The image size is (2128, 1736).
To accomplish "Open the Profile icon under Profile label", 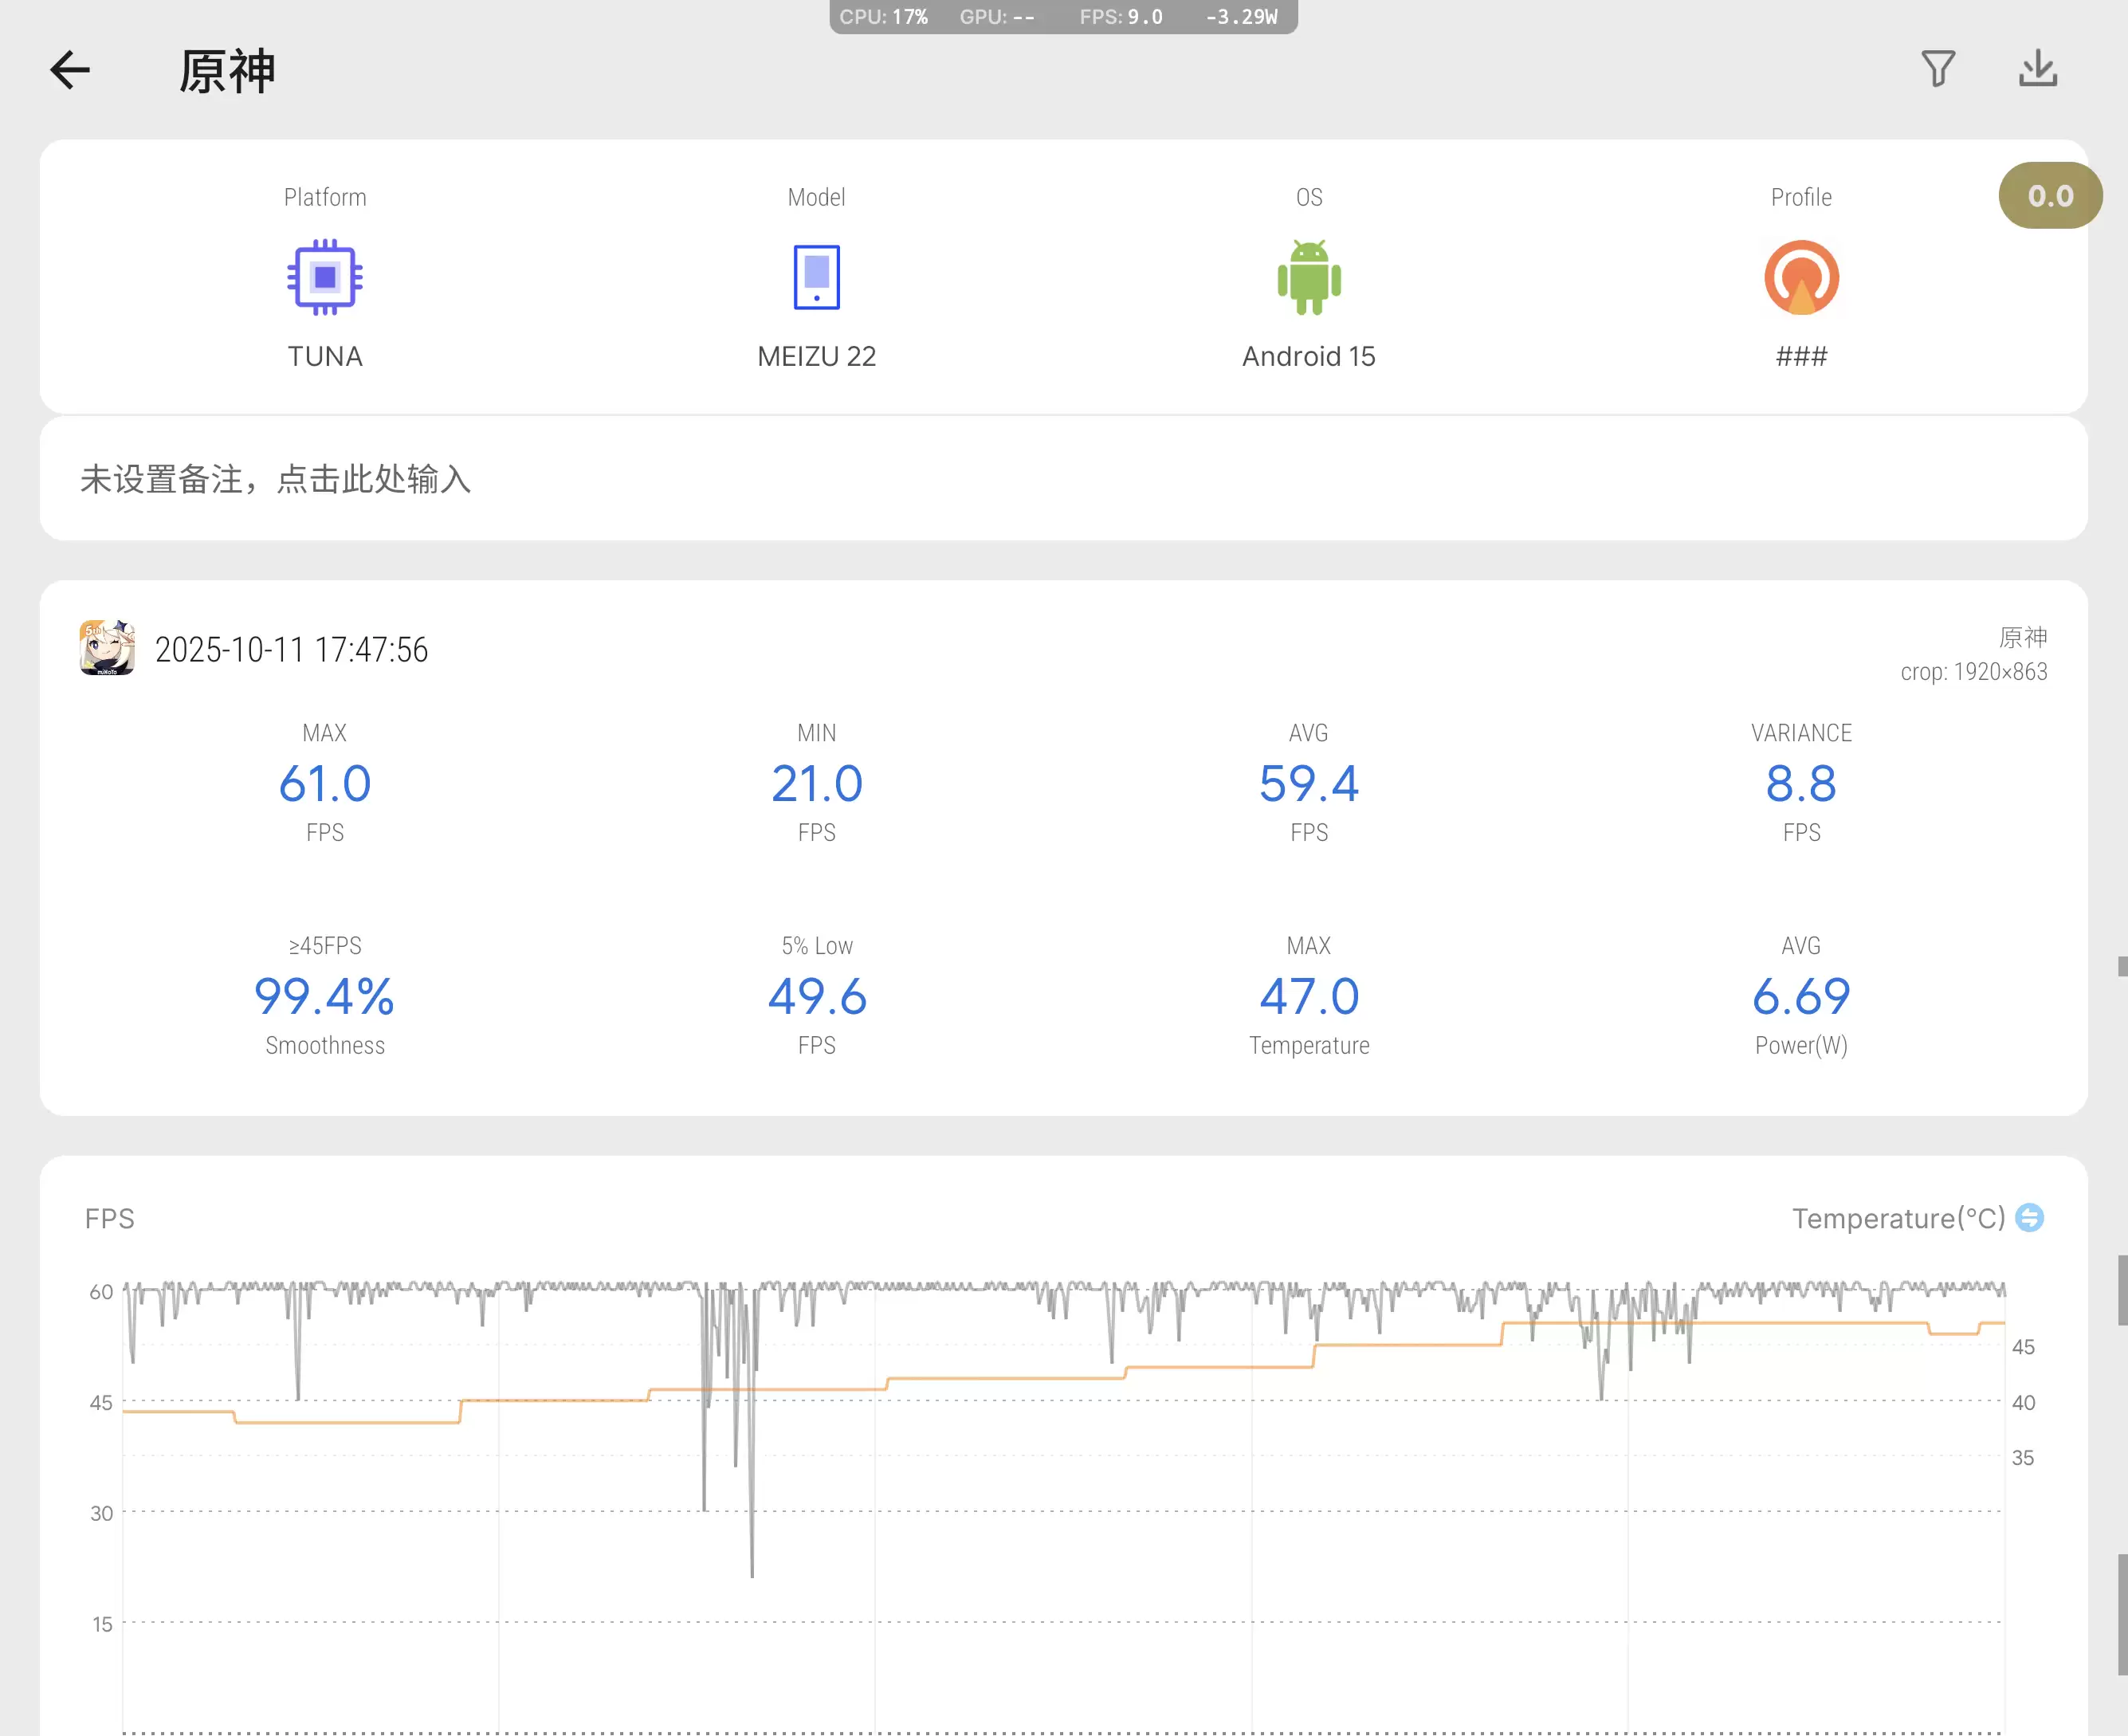I will [1801, 277].
